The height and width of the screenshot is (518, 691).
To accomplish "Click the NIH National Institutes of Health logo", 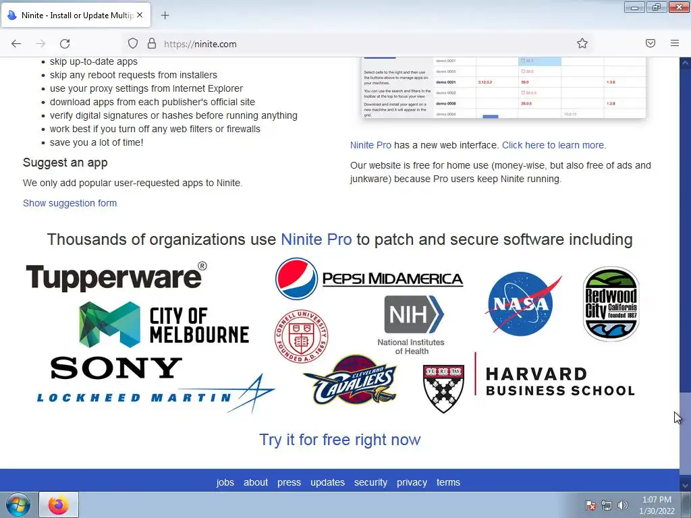I will 412,325.
